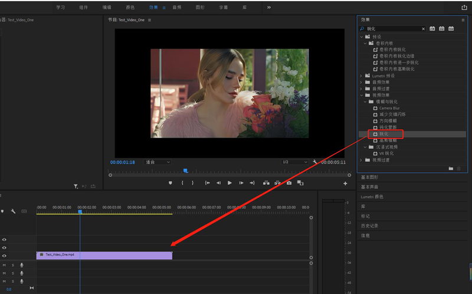The image size is (472, 294).
Task: Switch to the 音频 workspace tab
Action: click(177, 8)
